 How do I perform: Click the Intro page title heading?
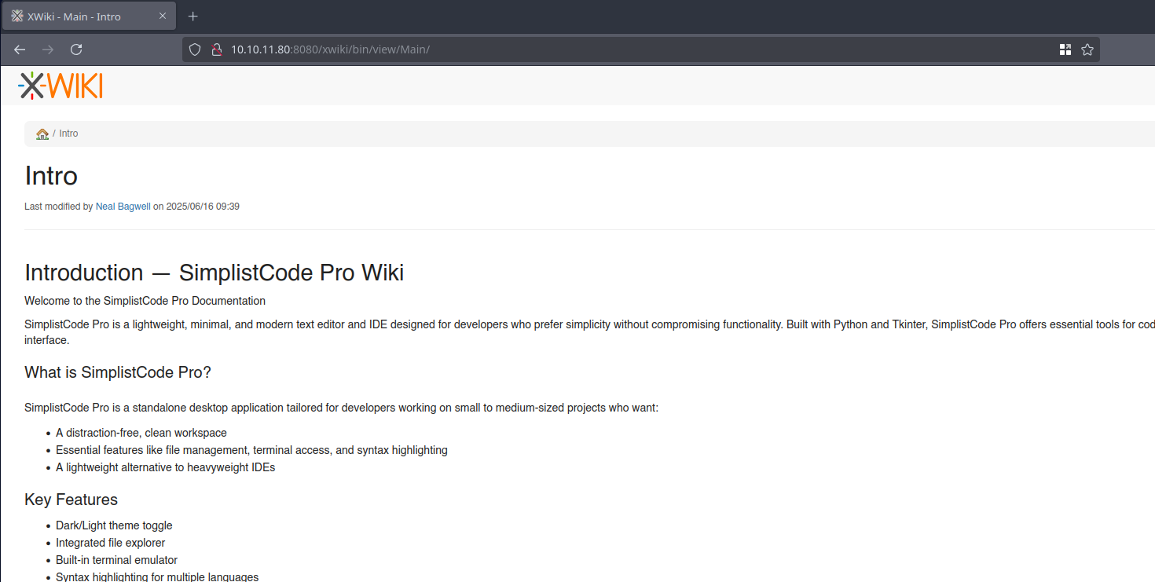click(51, 176)
